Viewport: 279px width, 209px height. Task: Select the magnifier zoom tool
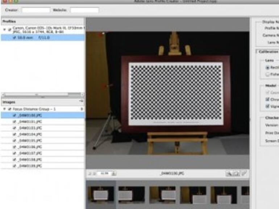click(x=229, y=174)
